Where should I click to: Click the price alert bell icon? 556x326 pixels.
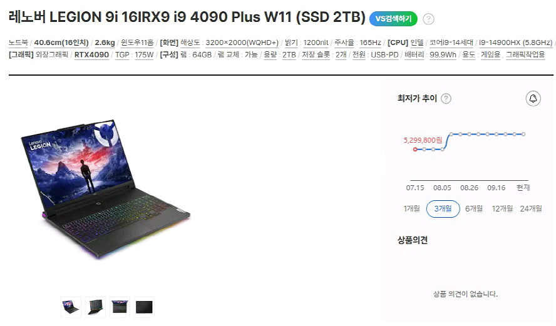pyautogui.click(x=533, y=98)
